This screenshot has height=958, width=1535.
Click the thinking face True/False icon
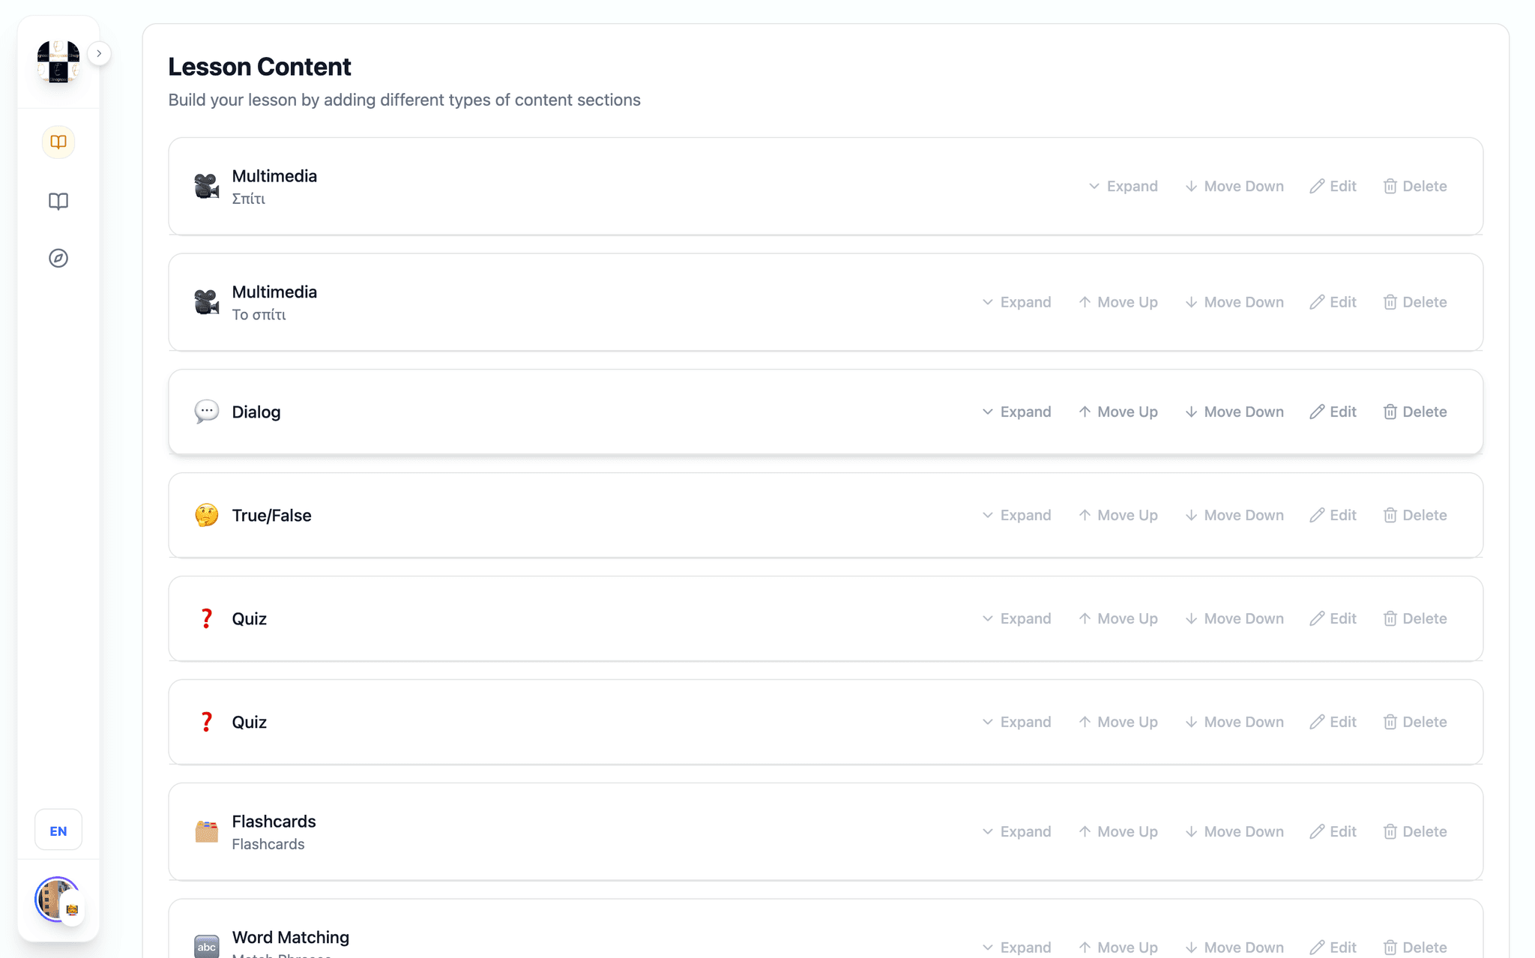pyautogui.click(x=206, y=515)
